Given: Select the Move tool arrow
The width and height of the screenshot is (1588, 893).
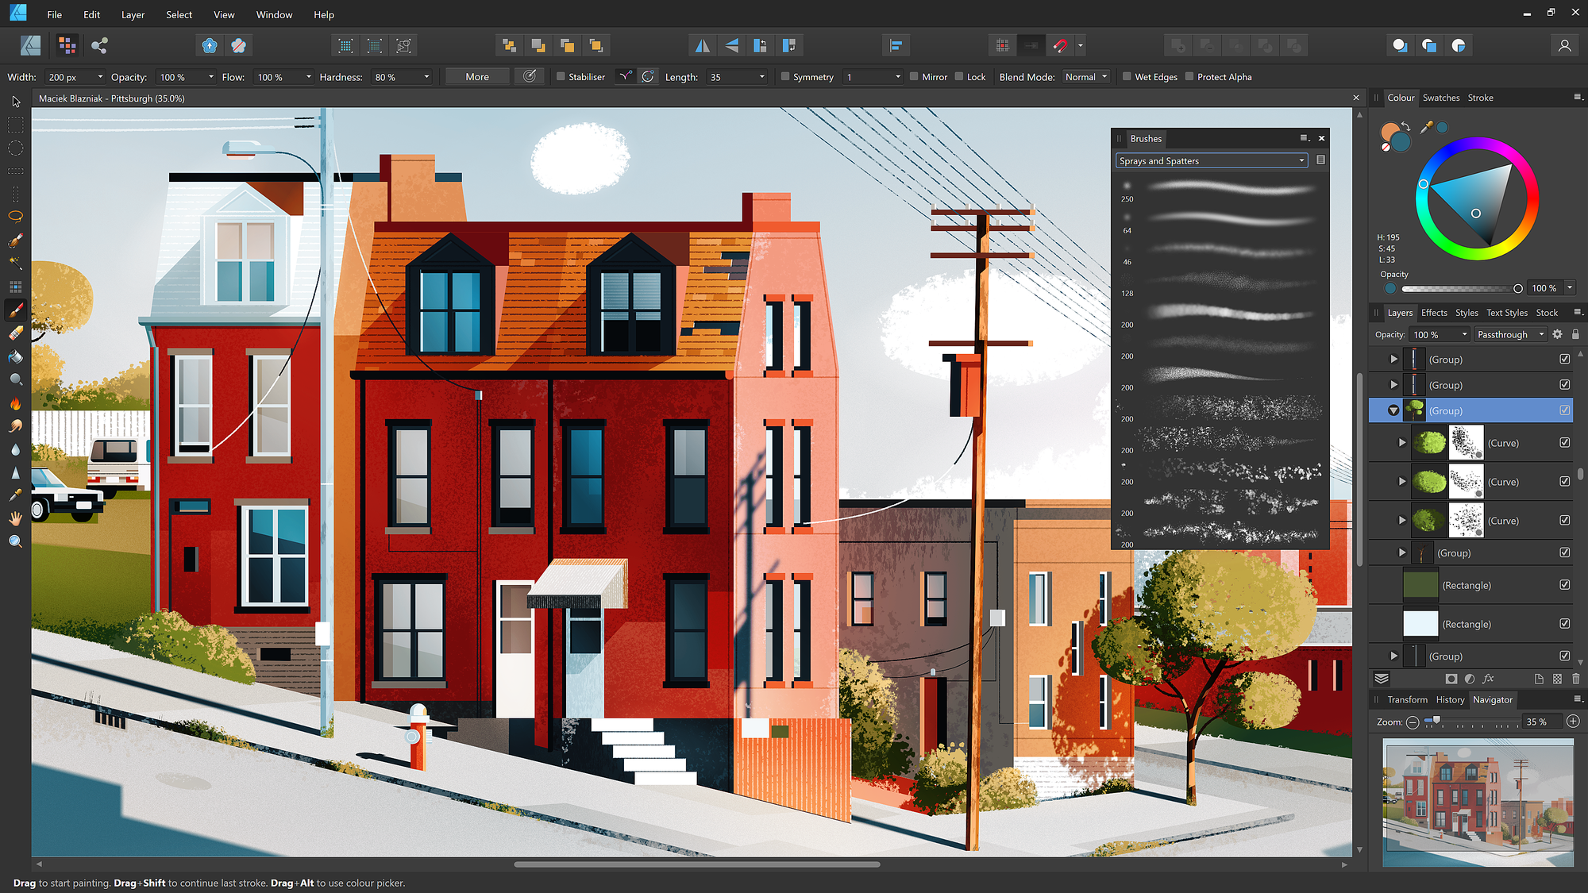Looking at the screenshot, I should (x=16, y=102).
